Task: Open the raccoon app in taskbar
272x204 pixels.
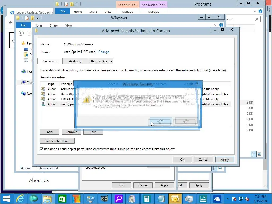Action: coord(104,199)
